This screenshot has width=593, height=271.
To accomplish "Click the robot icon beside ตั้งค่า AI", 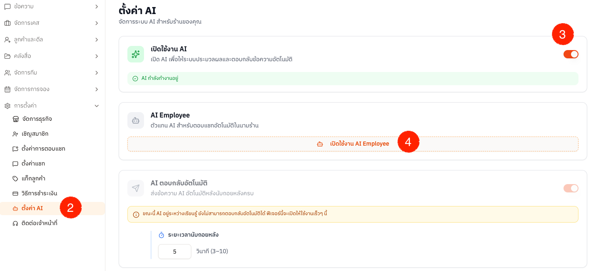I will (16, 209).
